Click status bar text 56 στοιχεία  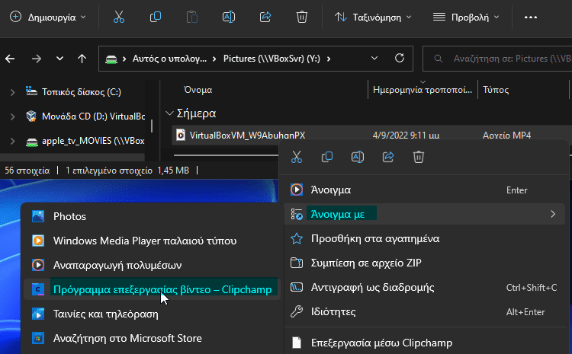coord(27,171)
